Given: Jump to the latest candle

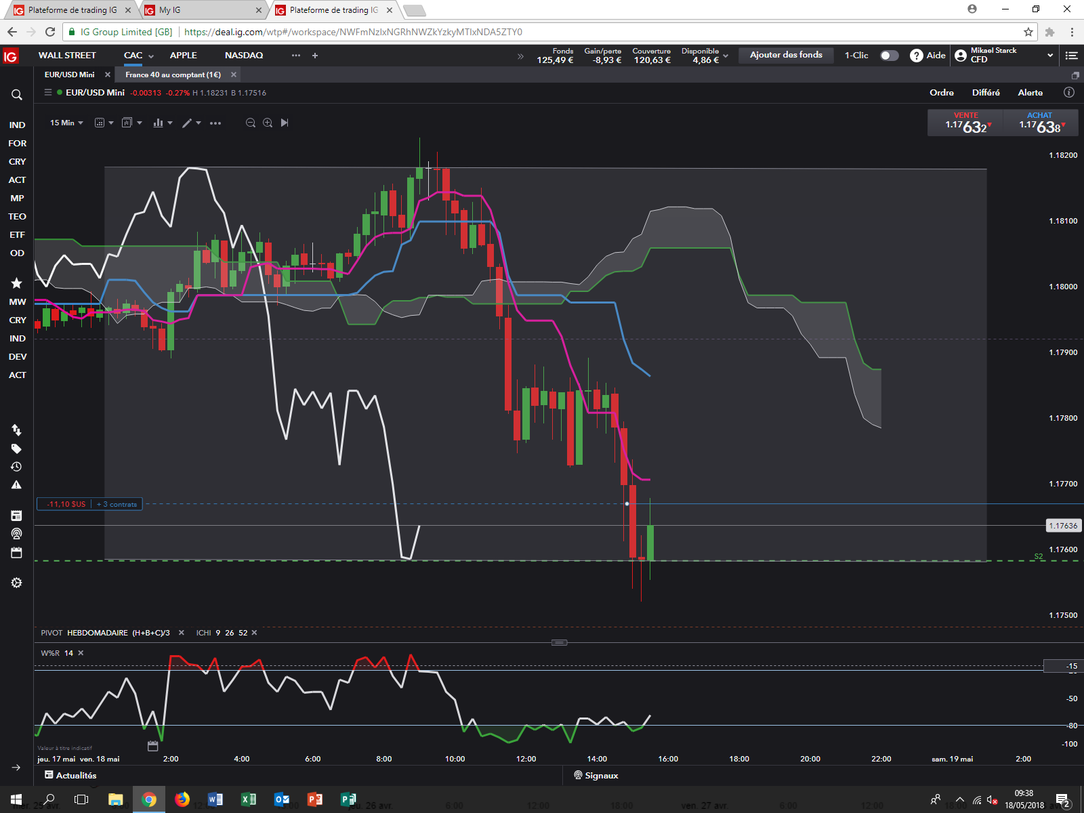Looking at the screenshot, I should click(x=285, y=123).
